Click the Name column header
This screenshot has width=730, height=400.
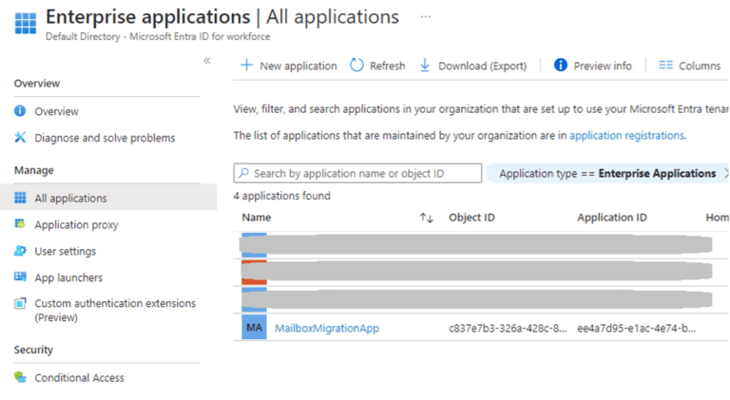point(257,218)
